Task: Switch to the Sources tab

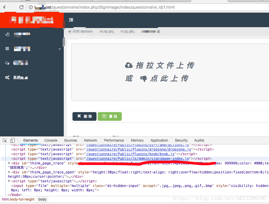Action: (70, 140)
